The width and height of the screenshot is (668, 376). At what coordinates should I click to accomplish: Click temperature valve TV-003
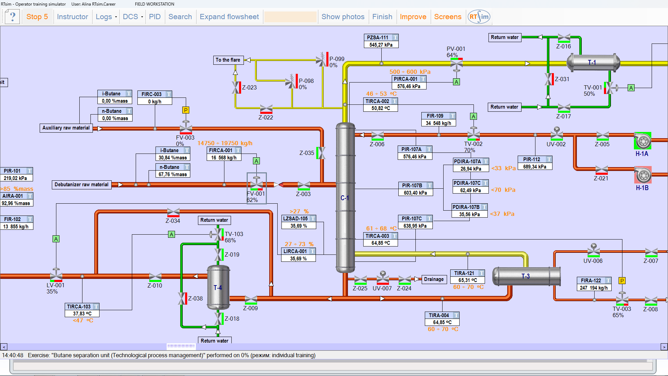622,299
